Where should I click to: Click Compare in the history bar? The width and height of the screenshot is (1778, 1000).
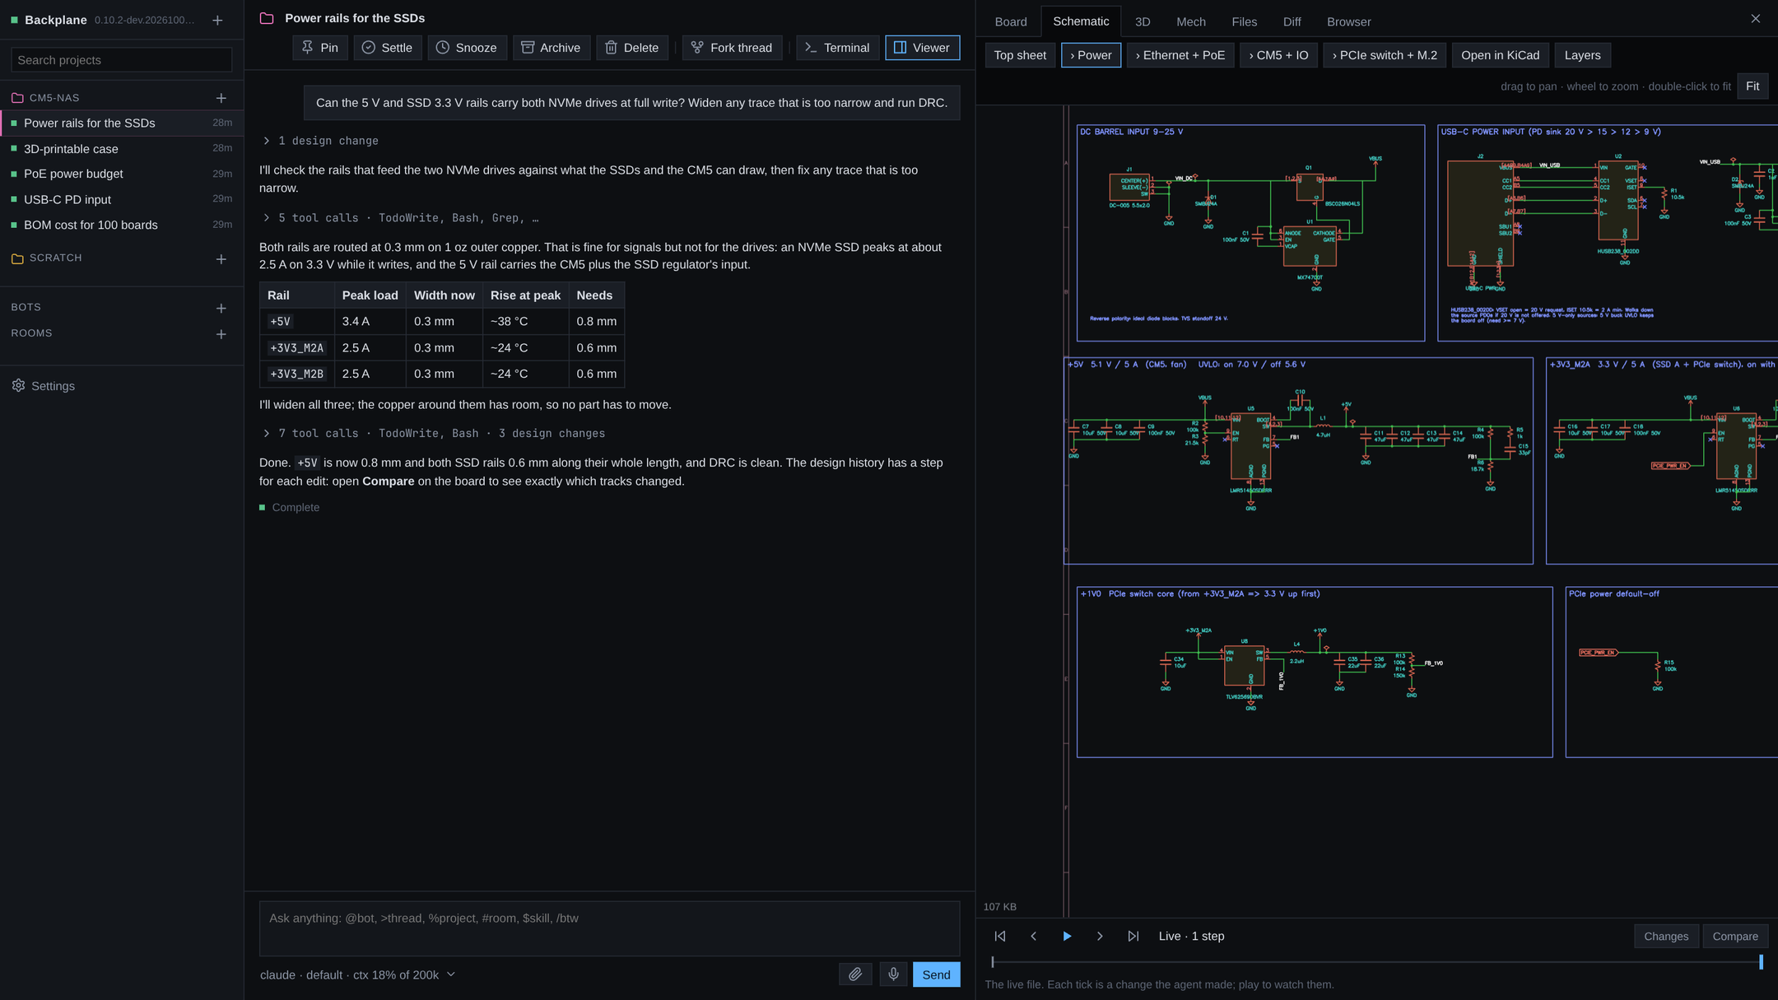pos(1734,936)
